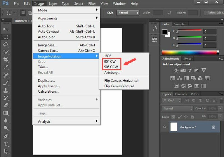The image size is (224, 157).
Task: Click the red R slider
Action: click(189, 30)
